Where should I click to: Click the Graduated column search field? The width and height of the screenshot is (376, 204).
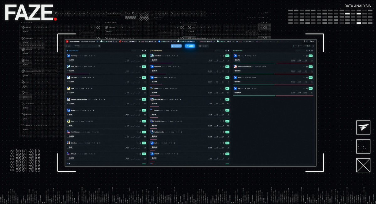[x=300, y=51]
